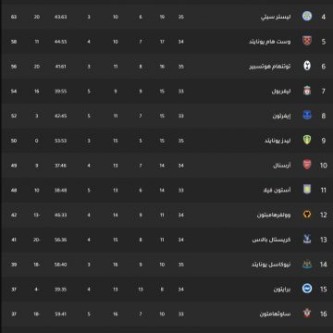
Task: Open the ليفربول team name link
Action: pos(281,92)
